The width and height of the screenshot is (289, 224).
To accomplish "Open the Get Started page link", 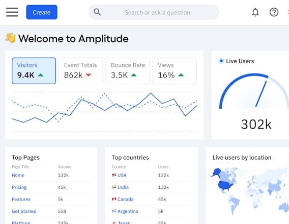I will (24, 211).
